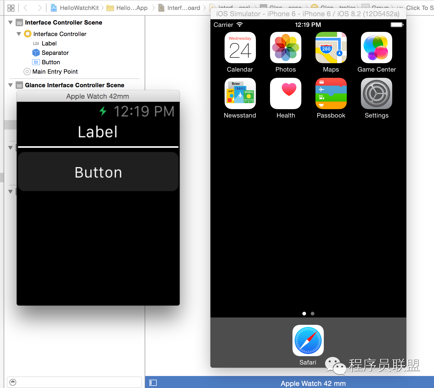The height and width of the screenshot is (388, 434).
Task: Select the Separator outline item
Action: click(50, 53)
